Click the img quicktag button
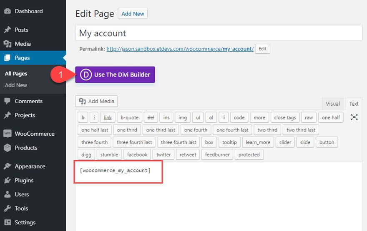The width and height of the screenshot is (367, 231). click(x=183, y=117)
